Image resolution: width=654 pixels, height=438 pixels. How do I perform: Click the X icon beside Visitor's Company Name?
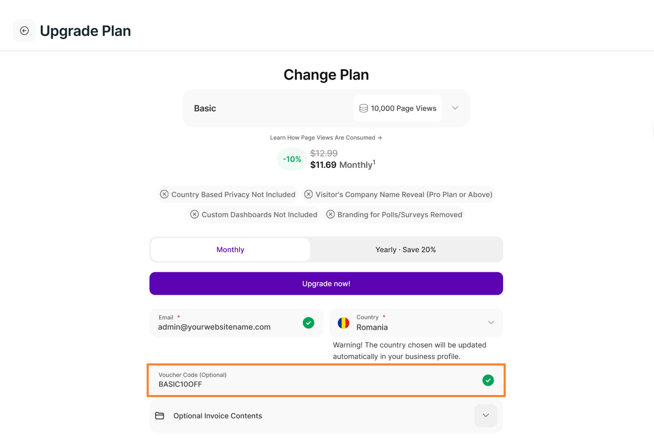coord(308,194)
